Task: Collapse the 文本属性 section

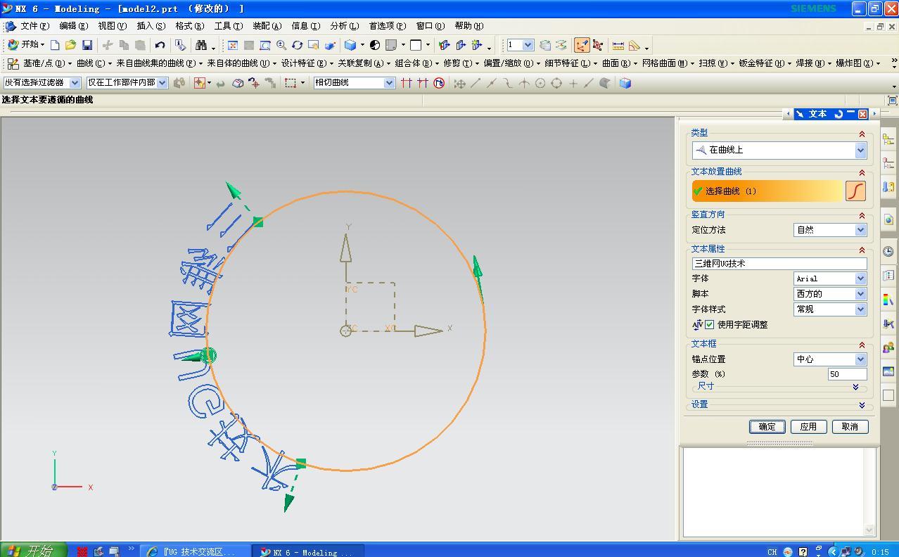Action: 861,250
